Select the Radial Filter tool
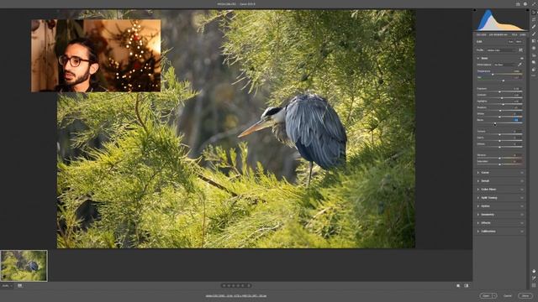Image resolution: width=538 pixels, height=302 pixels. (x=534, y=49)
